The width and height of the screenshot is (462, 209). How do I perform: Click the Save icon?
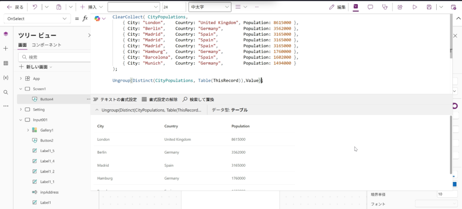click(x=429, y=7)
